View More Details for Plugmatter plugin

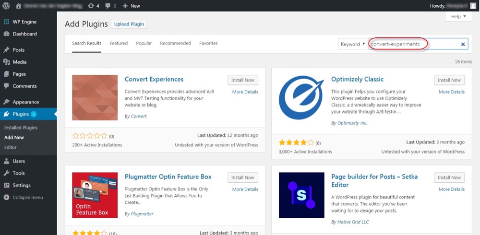(245, 189)
